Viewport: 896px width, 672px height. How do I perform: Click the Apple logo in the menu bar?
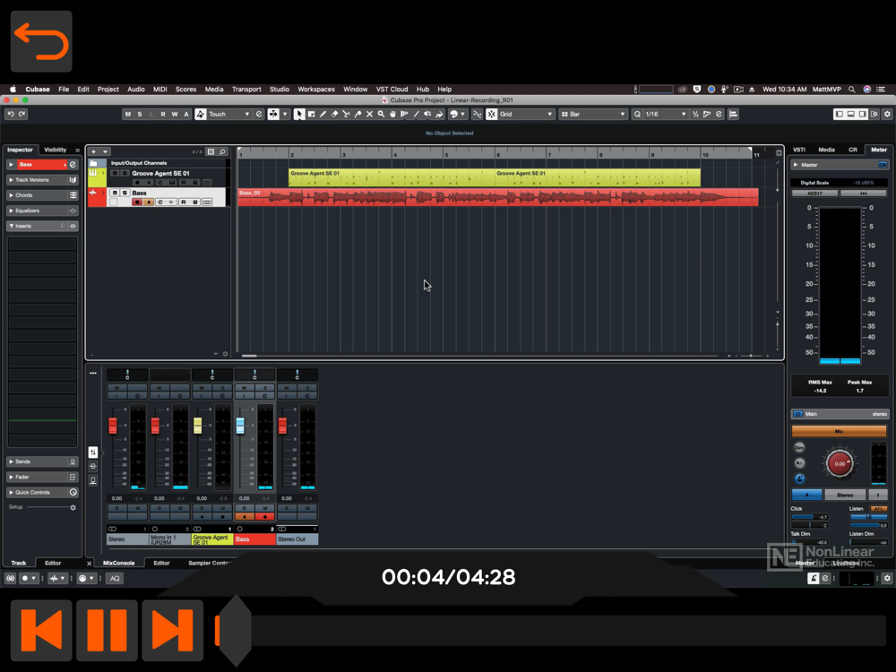[x=13, y=89]
